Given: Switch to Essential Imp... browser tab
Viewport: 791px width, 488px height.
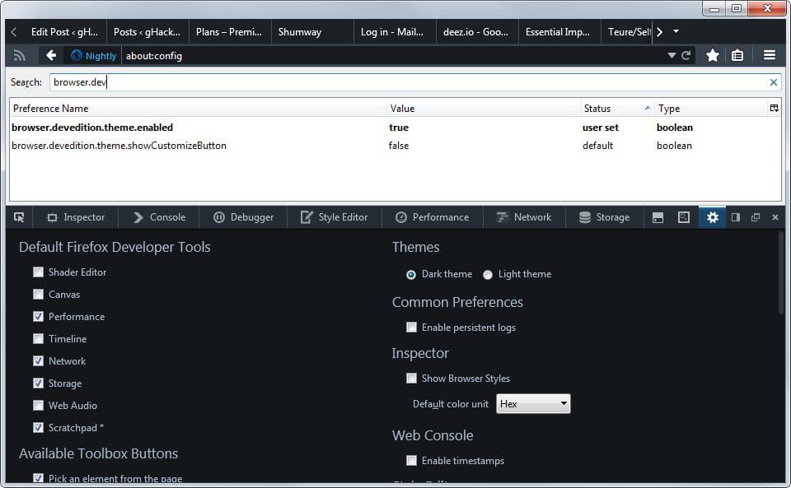Looking at the screenshot, I should coord(559,32).
